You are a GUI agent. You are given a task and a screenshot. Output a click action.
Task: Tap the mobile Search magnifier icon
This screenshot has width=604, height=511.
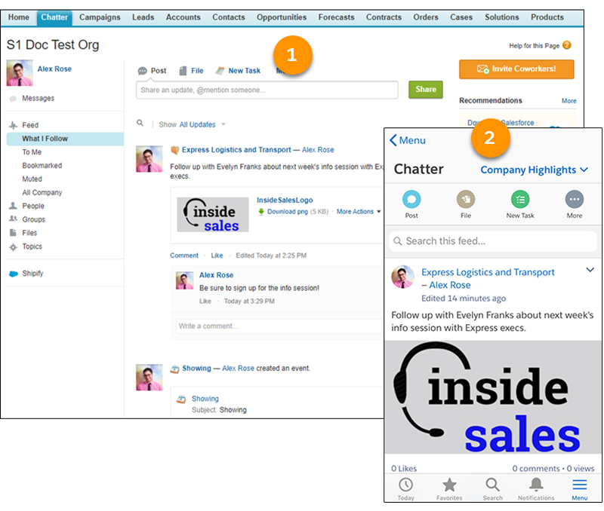[x=493, y=485]
